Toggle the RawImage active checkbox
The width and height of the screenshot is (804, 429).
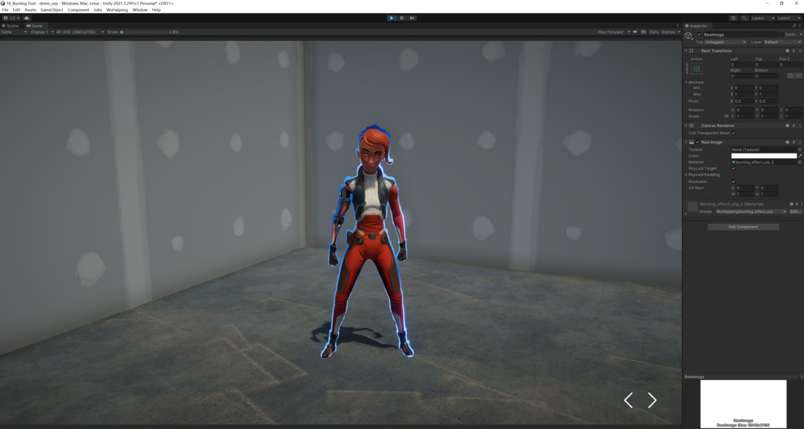pos(699,34)
